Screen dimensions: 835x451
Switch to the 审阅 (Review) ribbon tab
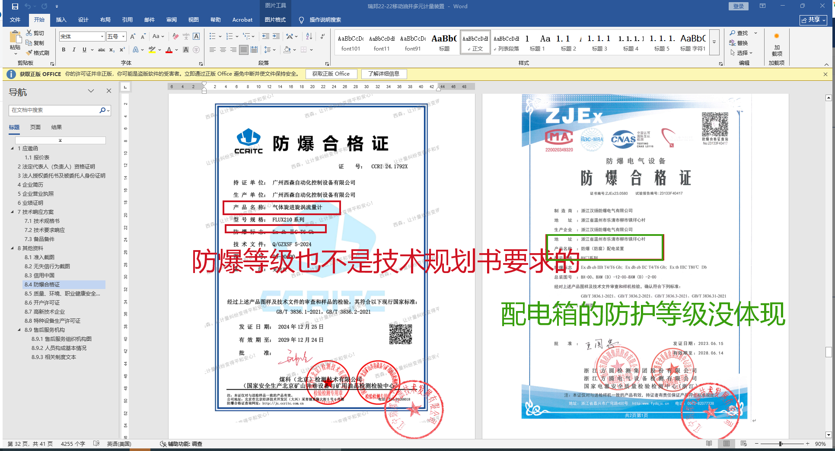172,20
